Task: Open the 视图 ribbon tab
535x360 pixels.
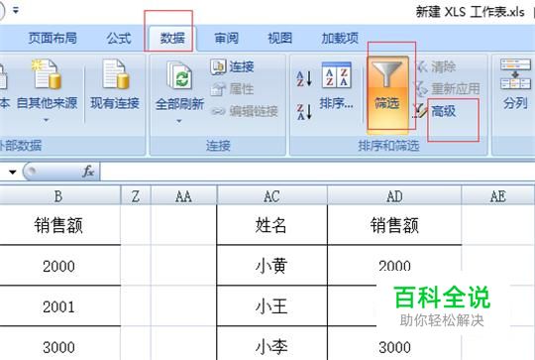Action: click(279, 39)
